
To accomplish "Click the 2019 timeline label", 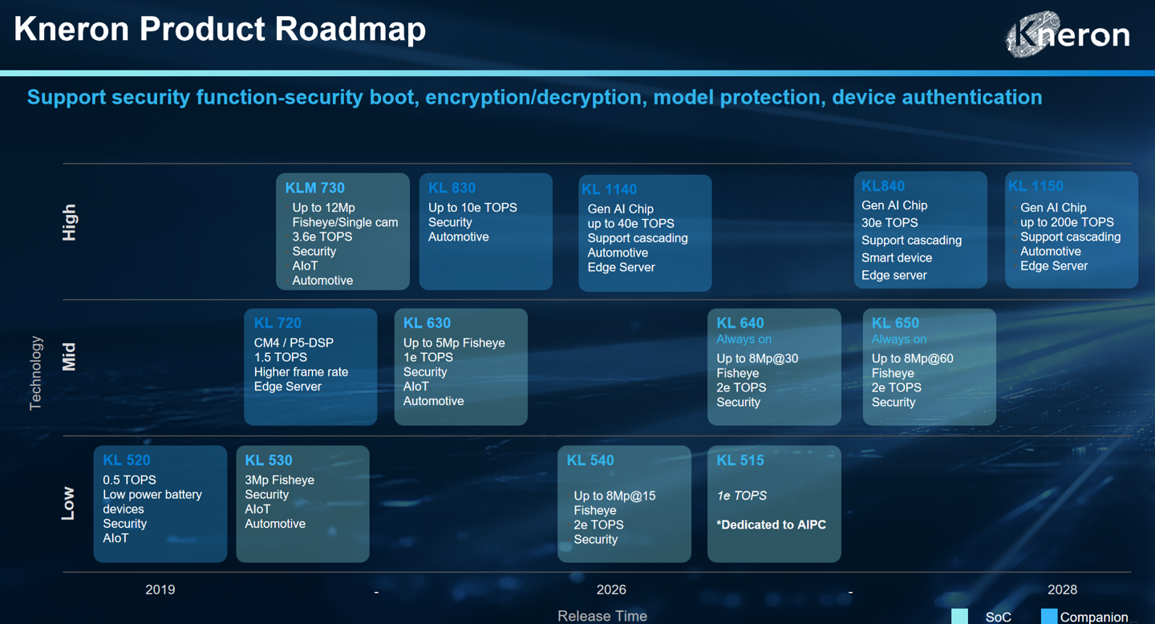I will click(160, 590).
